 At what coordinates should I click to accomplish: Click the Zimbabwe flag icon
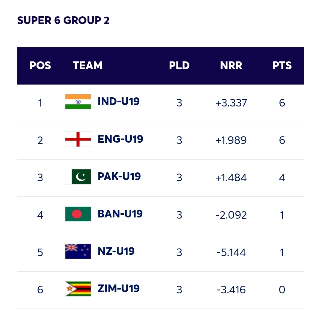[x=78, y=289]
